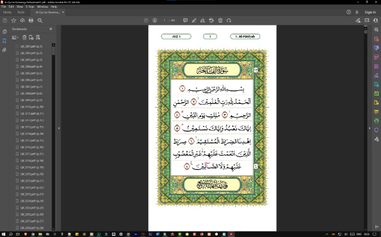Click the new bookmark icon

pyautogui.click(x=31, y=37)
